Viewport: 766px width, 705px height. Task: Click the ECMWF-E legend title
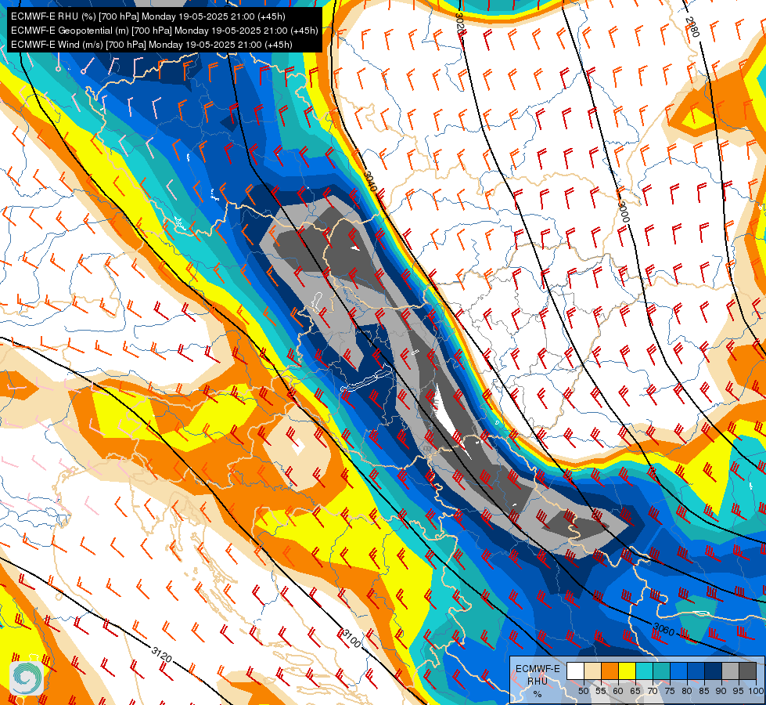538,669
